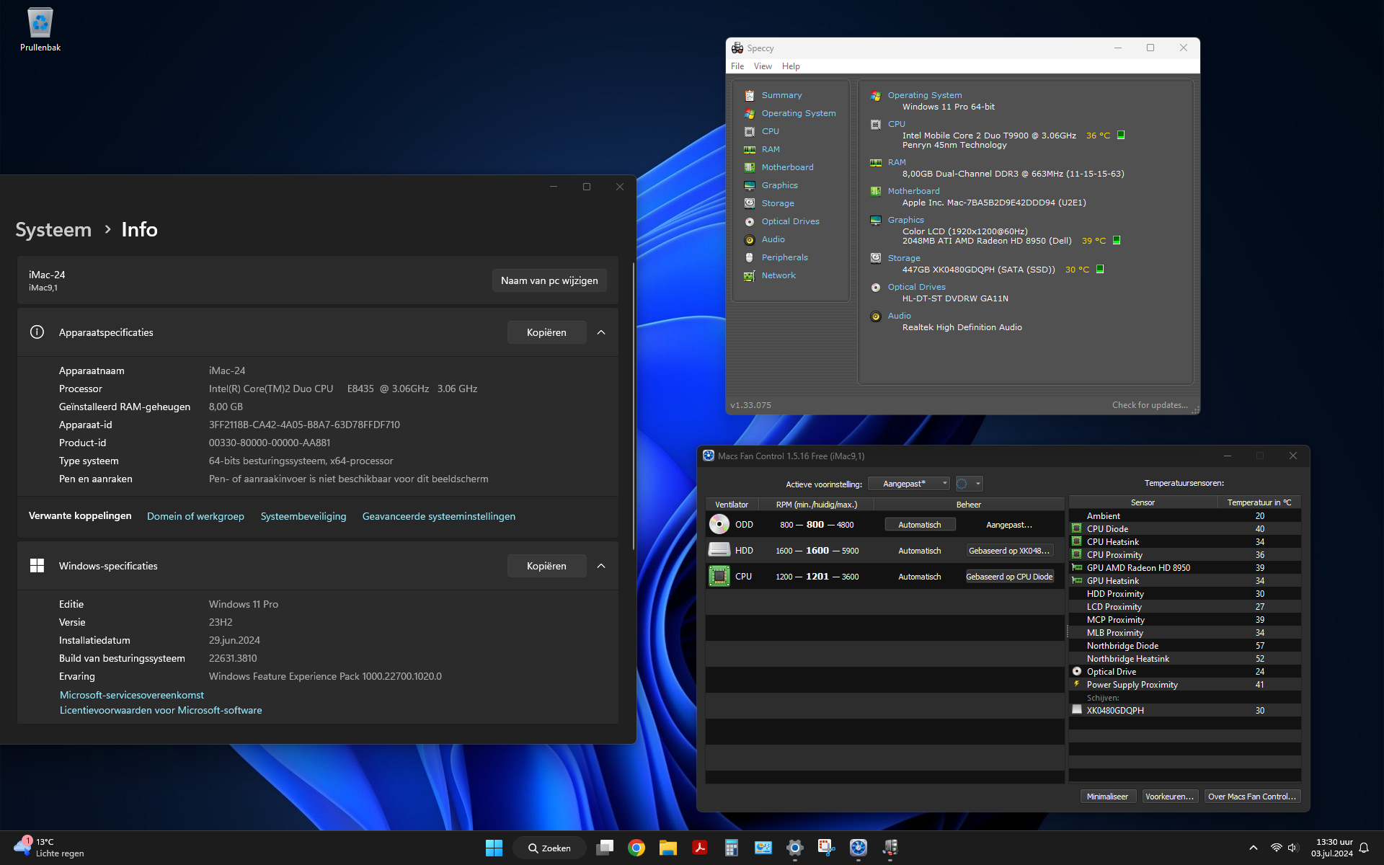This screenshot has height=865, width=1384.
Task: Click the RAM heading in Speccy summary
Action: click(x=897, y=162)
